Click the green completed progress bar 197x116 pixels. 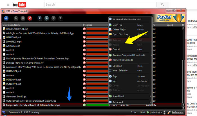[x=98, y=105]
